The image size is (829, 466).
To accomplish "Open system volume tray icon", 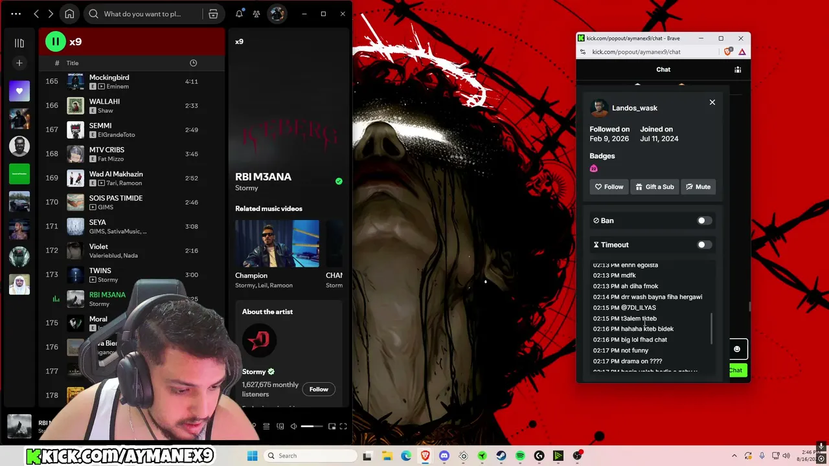I will (x=786, y=456).
